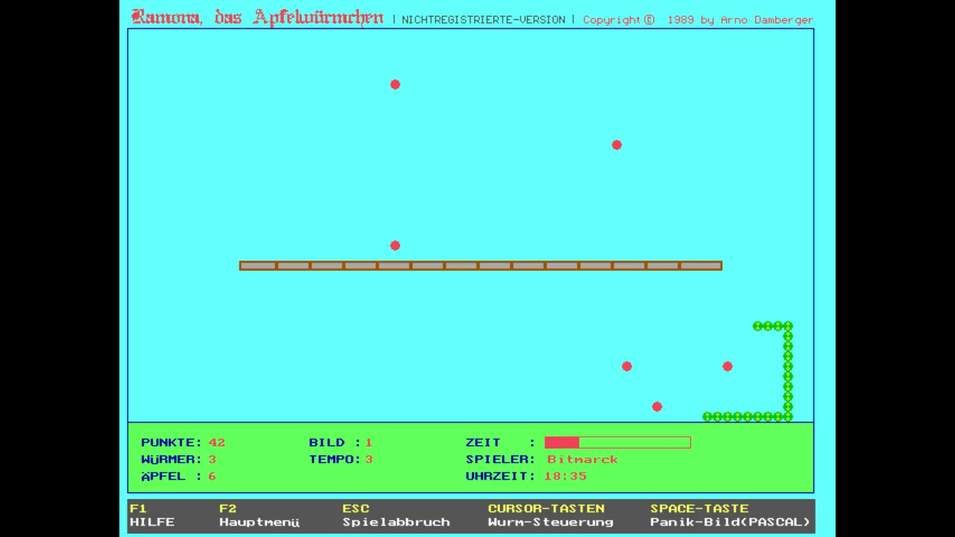The height and width of the screenshot is (537, 955).
Task: Click the lowest red apple near the bottom edge
Action: click(657, 406)
